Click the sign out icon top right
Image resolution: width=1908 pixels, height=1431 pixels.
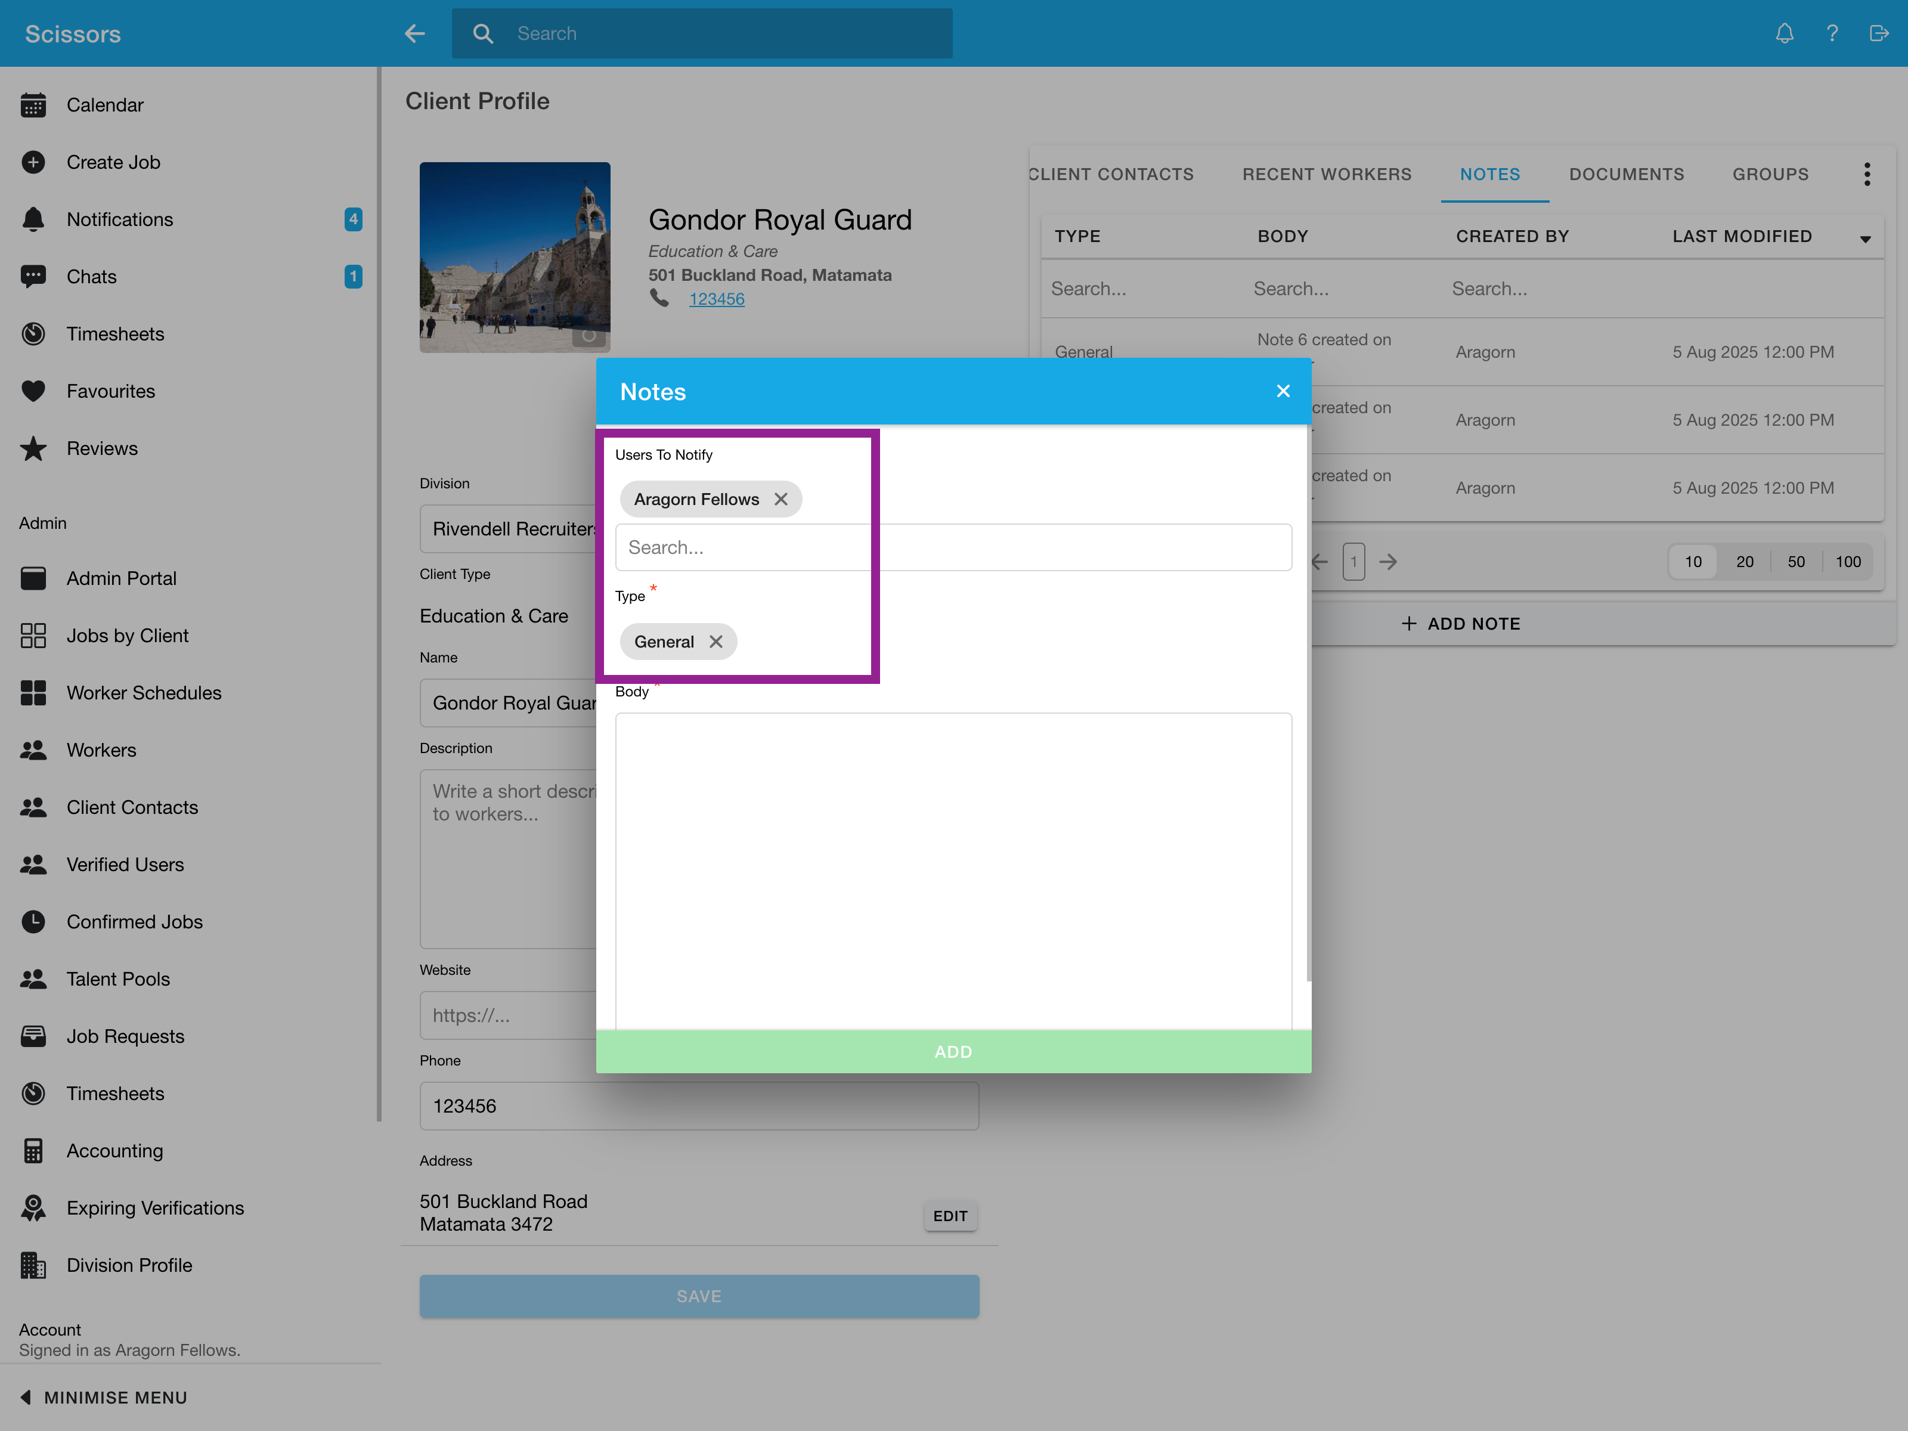point(1879,33)
